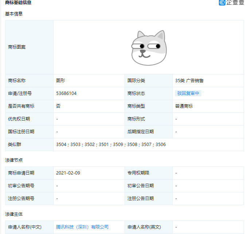
Task: Click the 类似群 label cell
Action: click(29, 145)
